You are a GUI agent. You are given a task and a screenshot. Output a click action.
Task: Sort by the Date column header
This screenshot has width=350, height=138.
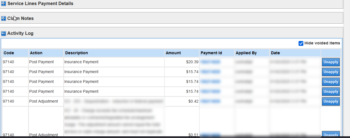[x=275, y=53]
